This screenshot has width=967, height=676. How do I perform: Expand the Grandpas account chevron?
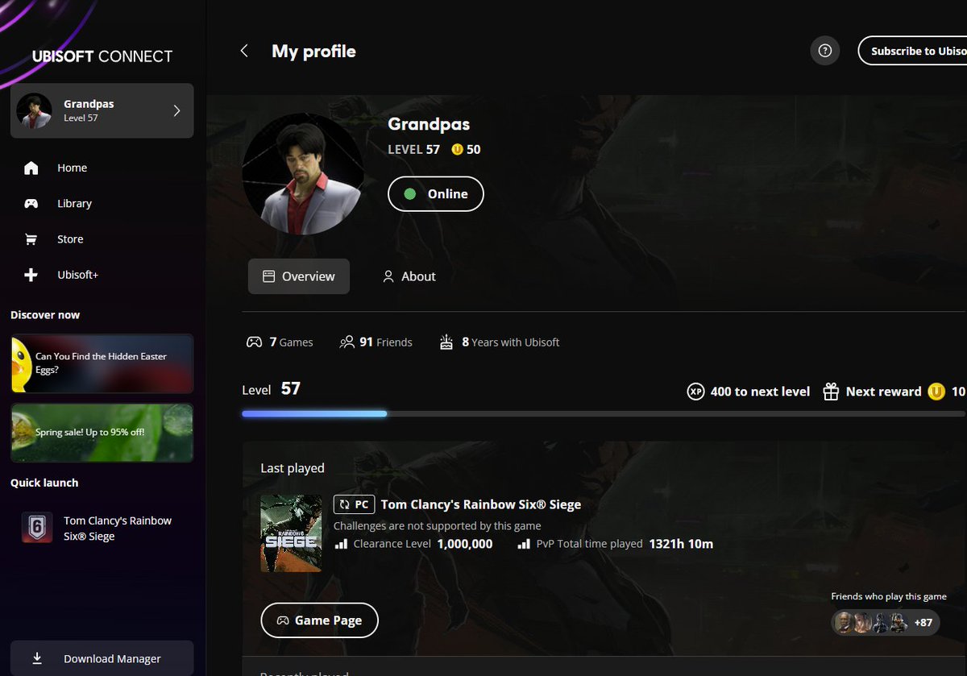coord(177,111)
